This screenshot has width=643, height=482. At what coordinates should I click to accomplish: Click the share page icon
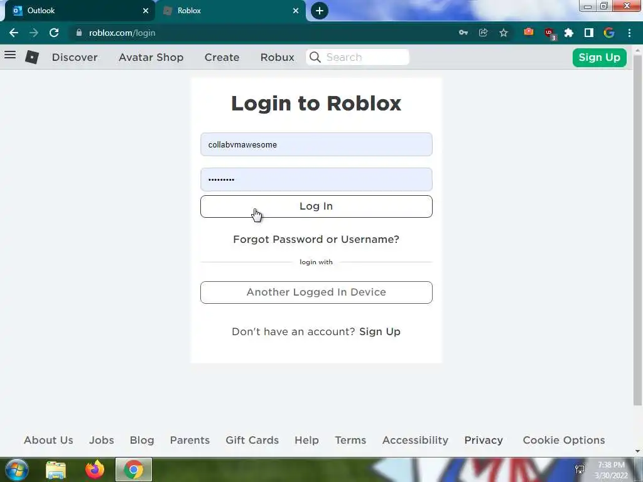point(484,33)
